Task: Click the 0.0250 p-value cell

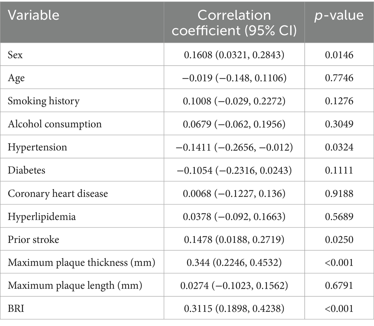Action: point(339,239)
